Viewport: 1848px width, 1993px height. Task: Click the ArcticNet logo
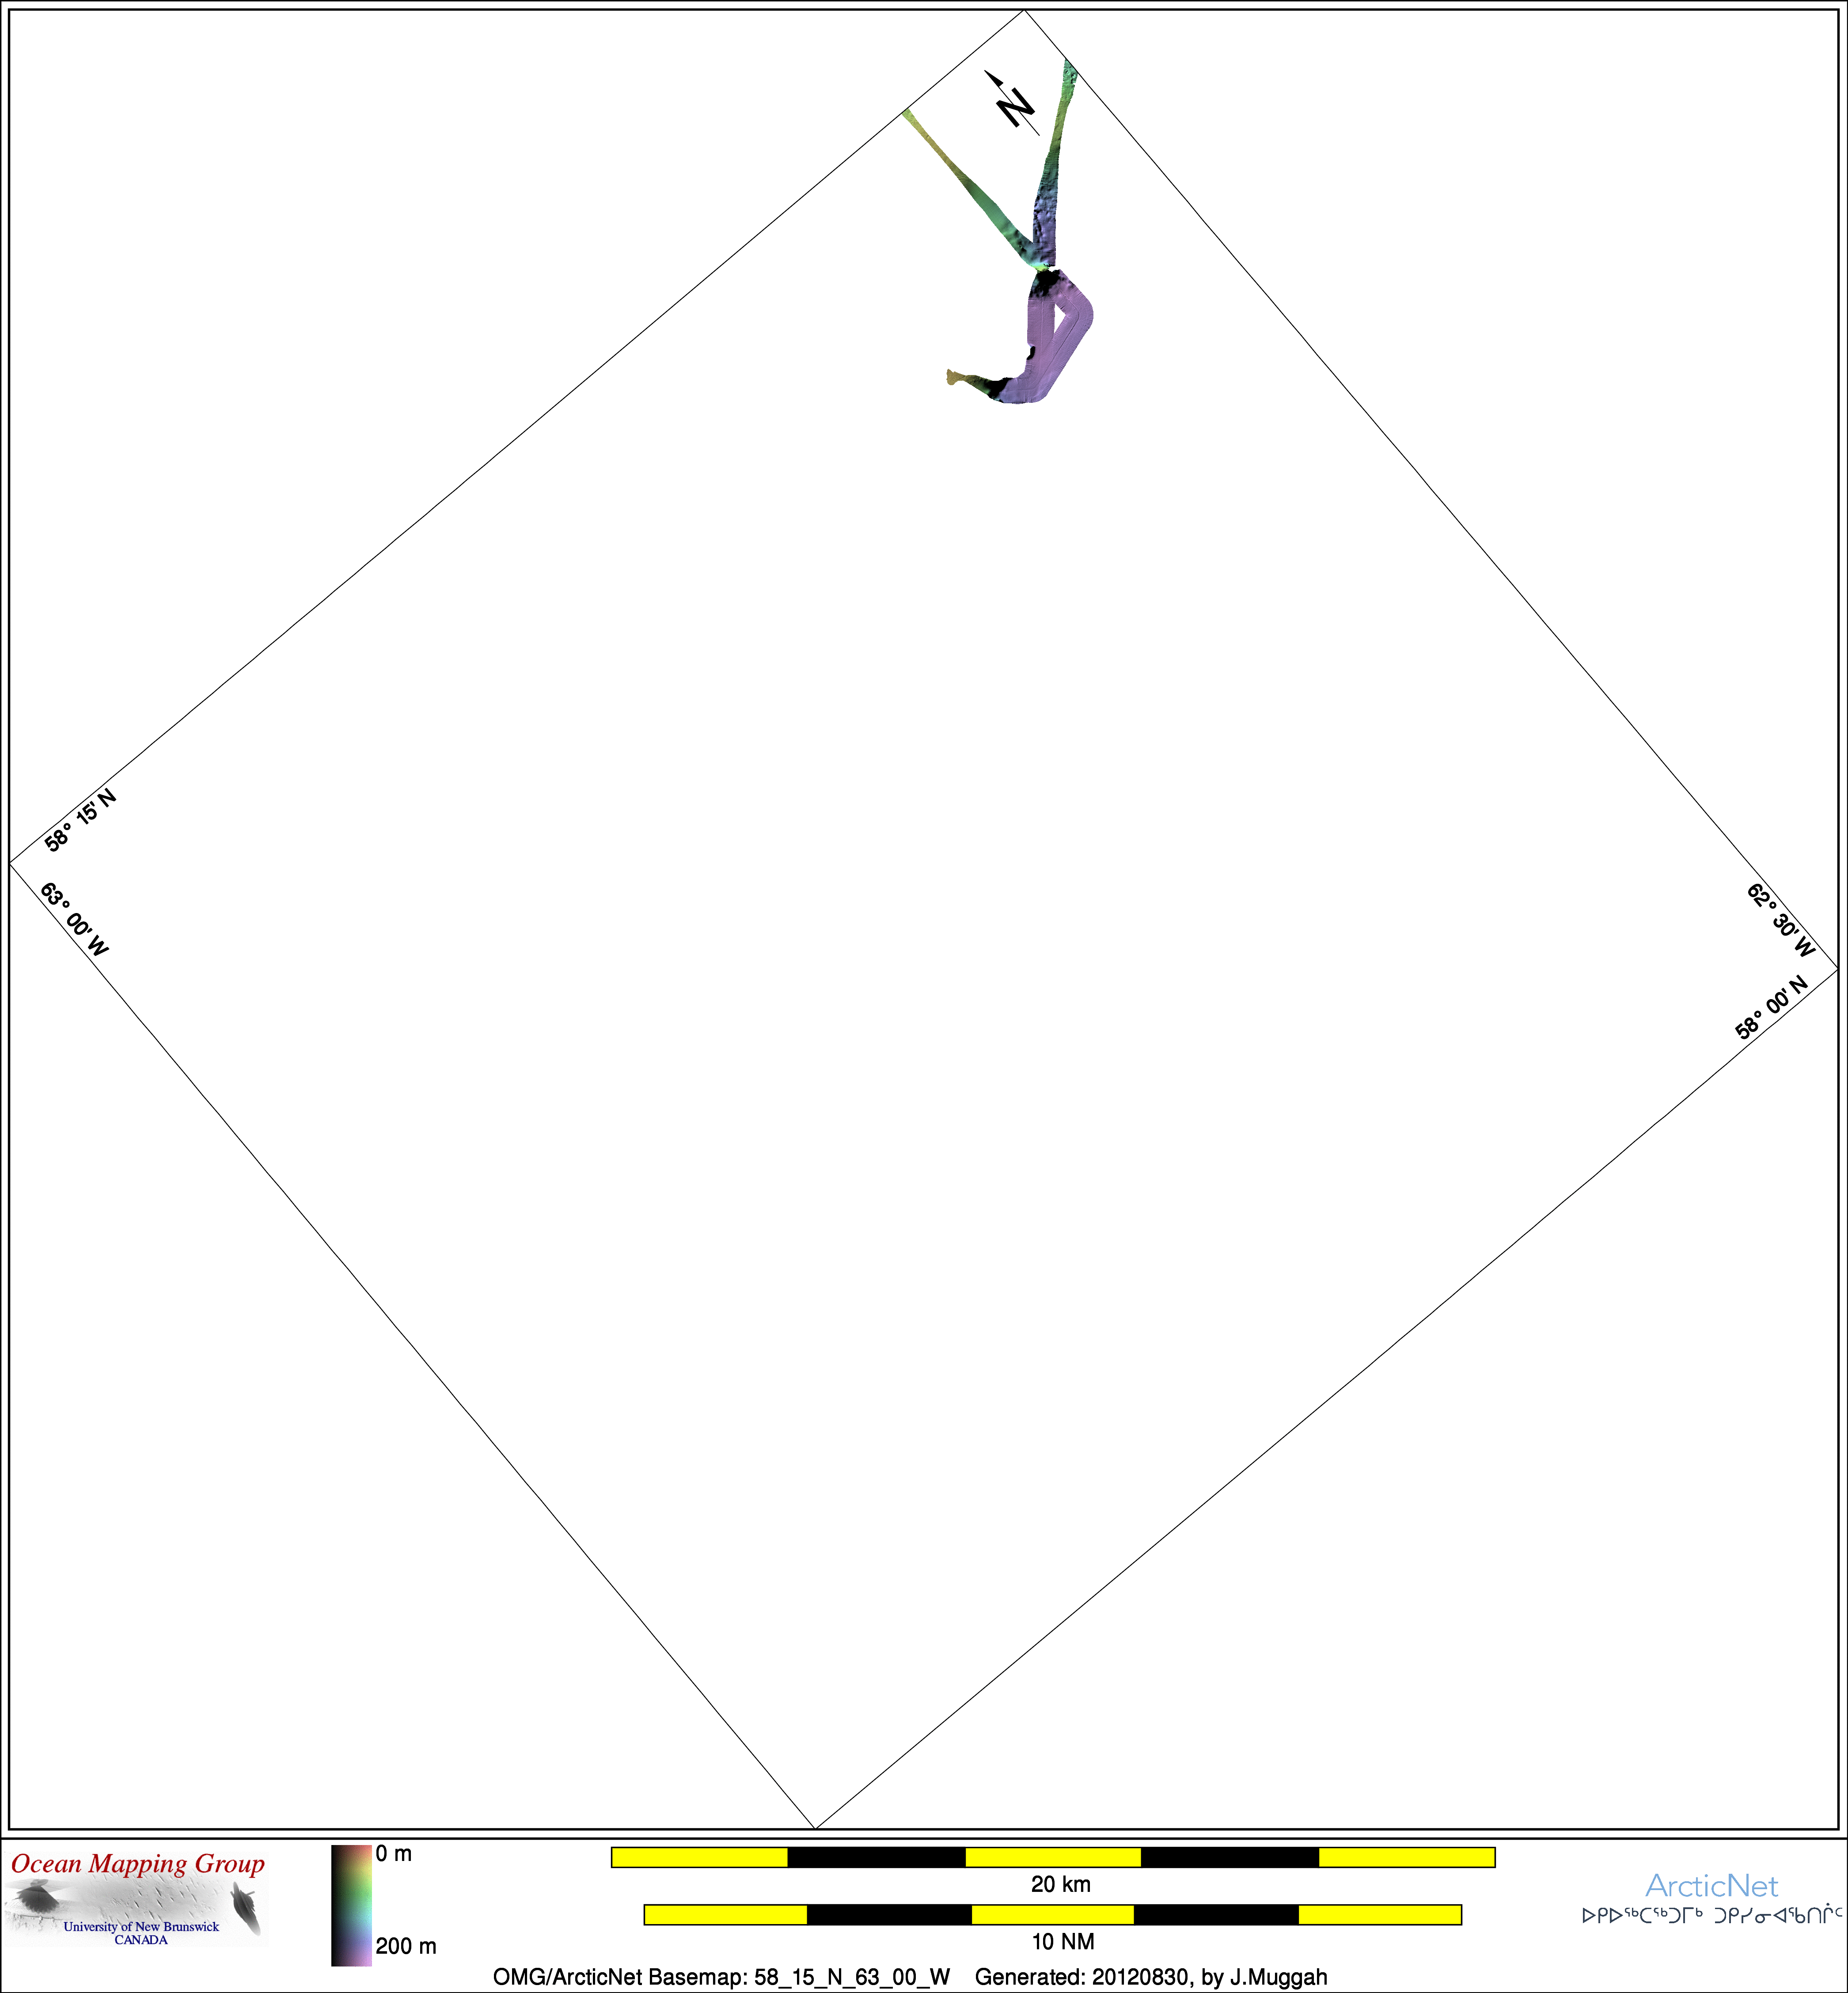(x=1711, y=1886)
